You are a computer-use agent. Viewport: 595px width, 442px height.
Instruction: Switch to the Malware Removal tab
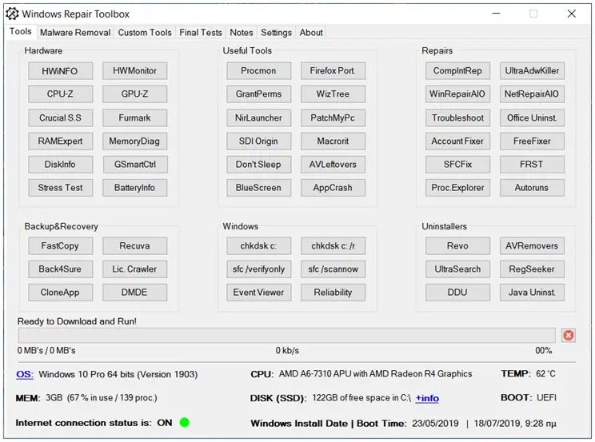pyautogui.click(x=75, y=33)
